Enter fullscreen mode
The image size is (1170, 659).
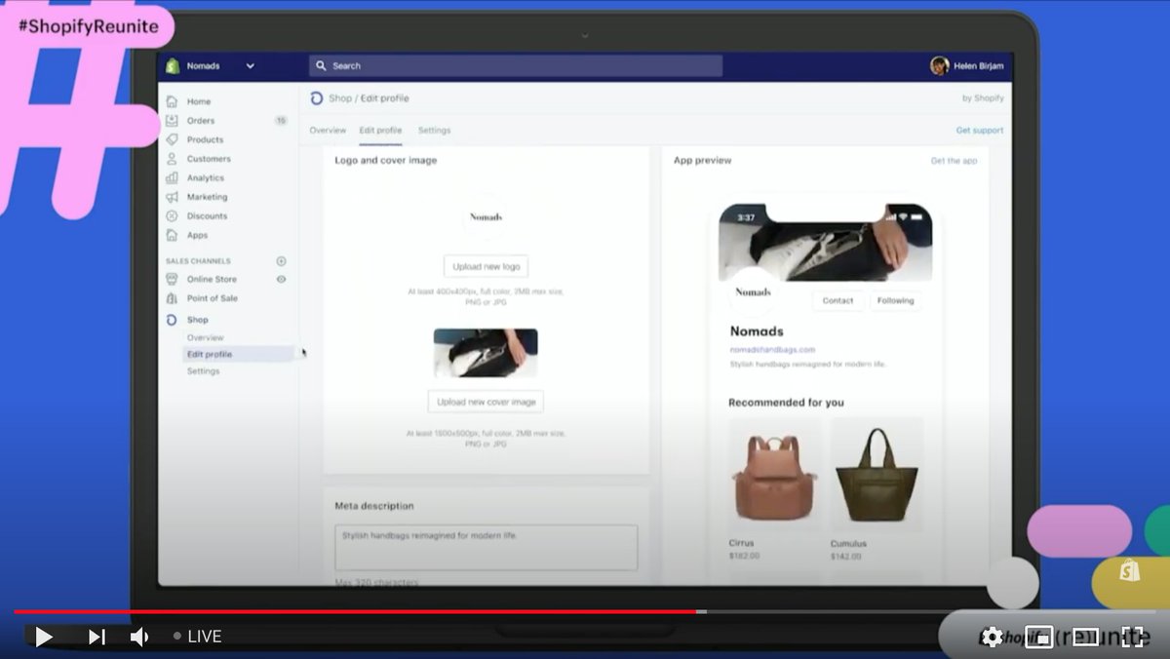pyautogui.click(x=1132, y=637)
